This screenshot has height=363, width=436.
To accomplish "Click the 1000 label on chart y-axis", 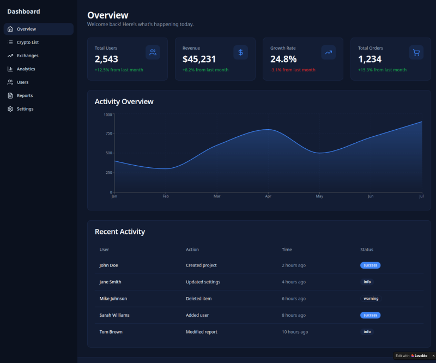I will tap(108, 114).
